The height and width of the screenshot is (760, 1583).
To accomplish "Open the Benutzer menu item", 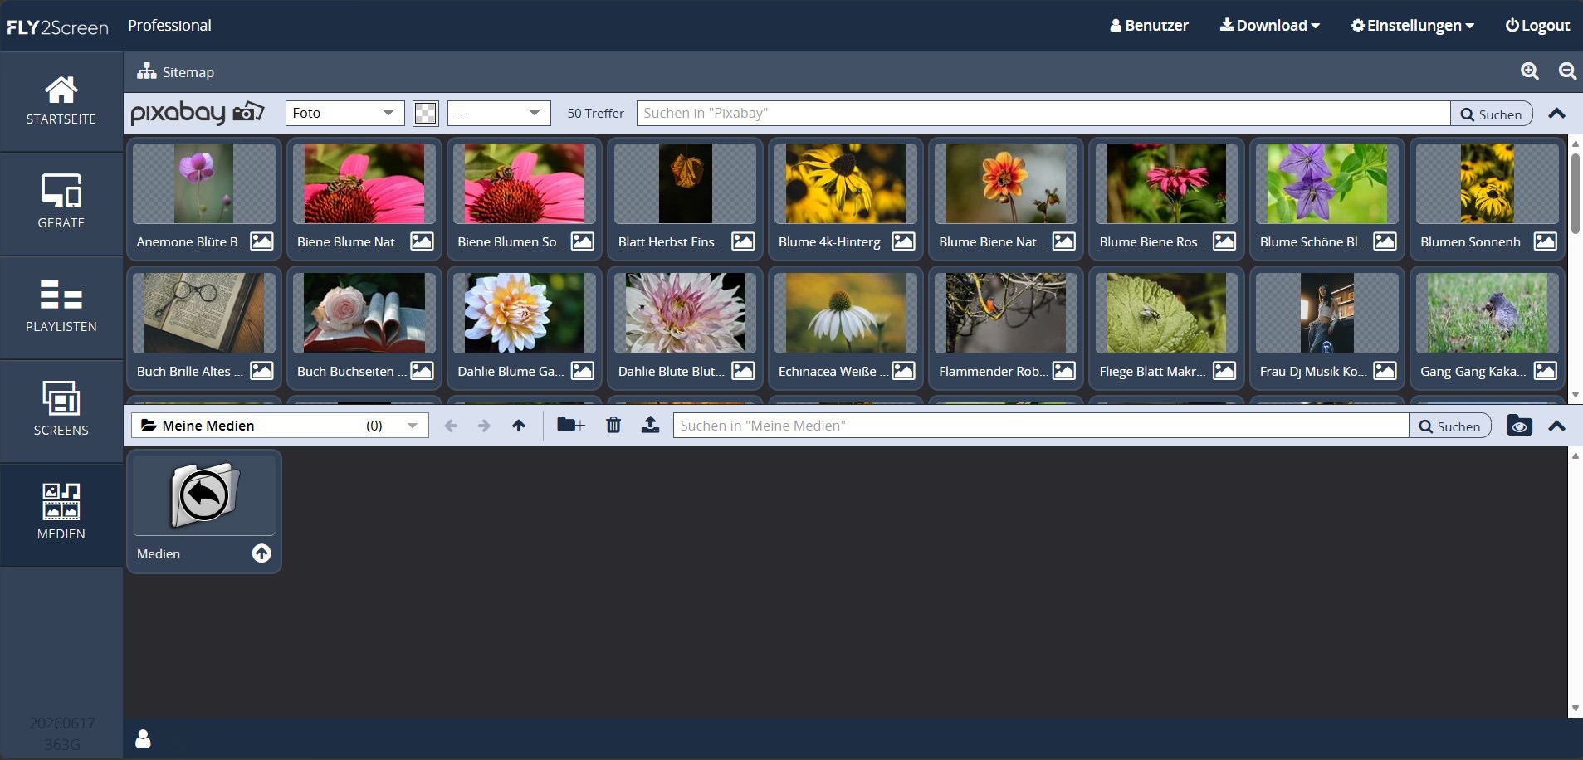I will 1149,26.
